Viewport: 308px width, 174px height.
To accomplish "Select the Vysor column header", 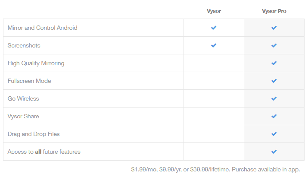I will [x=214, y=11].
